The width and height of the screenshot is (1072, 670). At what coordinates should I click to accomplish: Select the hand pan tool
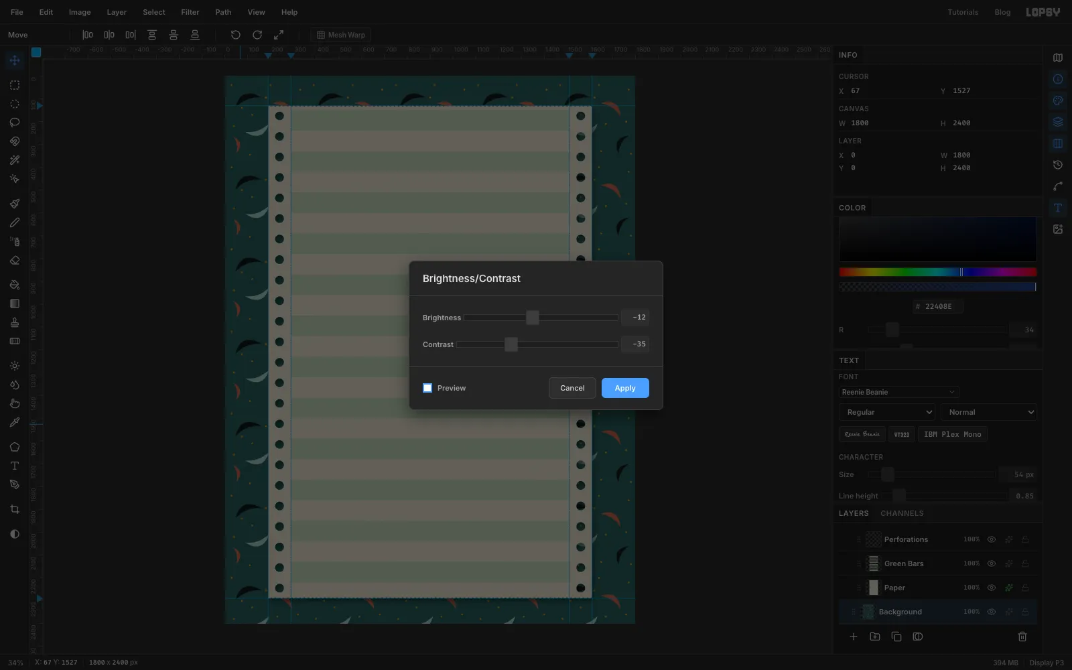[x=15, y=403]
